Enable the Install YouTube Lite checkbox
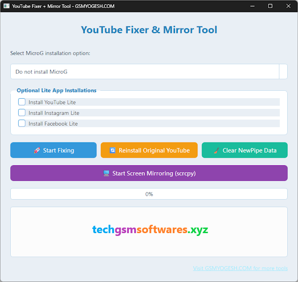The image size is (298, 282). pos(22,102)
